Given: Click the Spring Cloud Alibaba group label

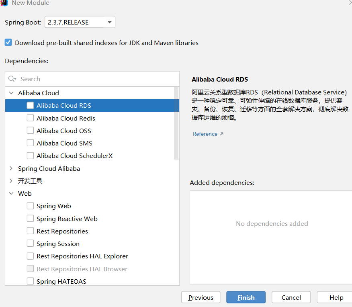Looking at the screenshot, I should tap(49, 168).
